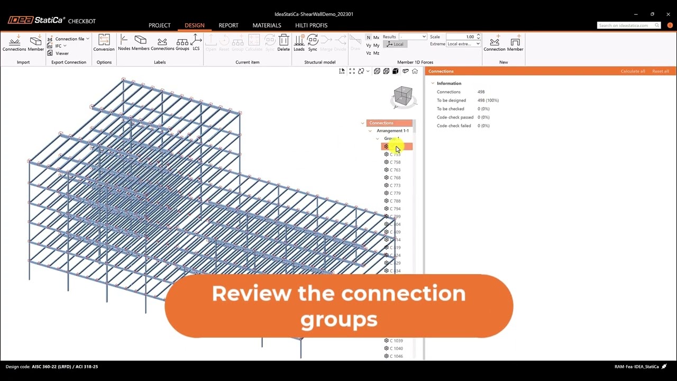The height and width of the screenshot is (381, 677).
Task: Click perspective view icon
Action: (406, 71)
